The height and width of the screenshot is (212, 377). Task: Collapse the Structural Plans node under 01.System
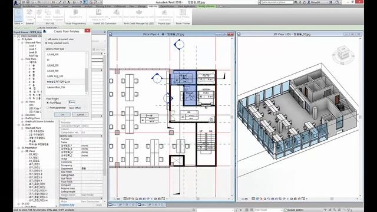(22, 42)
